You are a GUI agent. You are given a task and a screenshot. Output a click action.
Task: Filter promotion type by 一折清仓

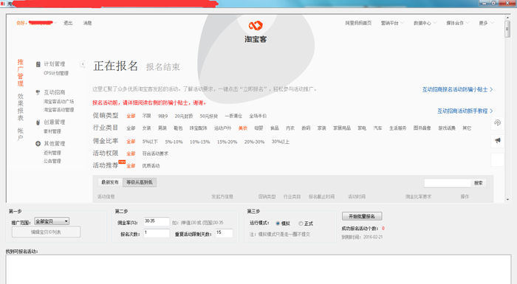tap(233, 116)
